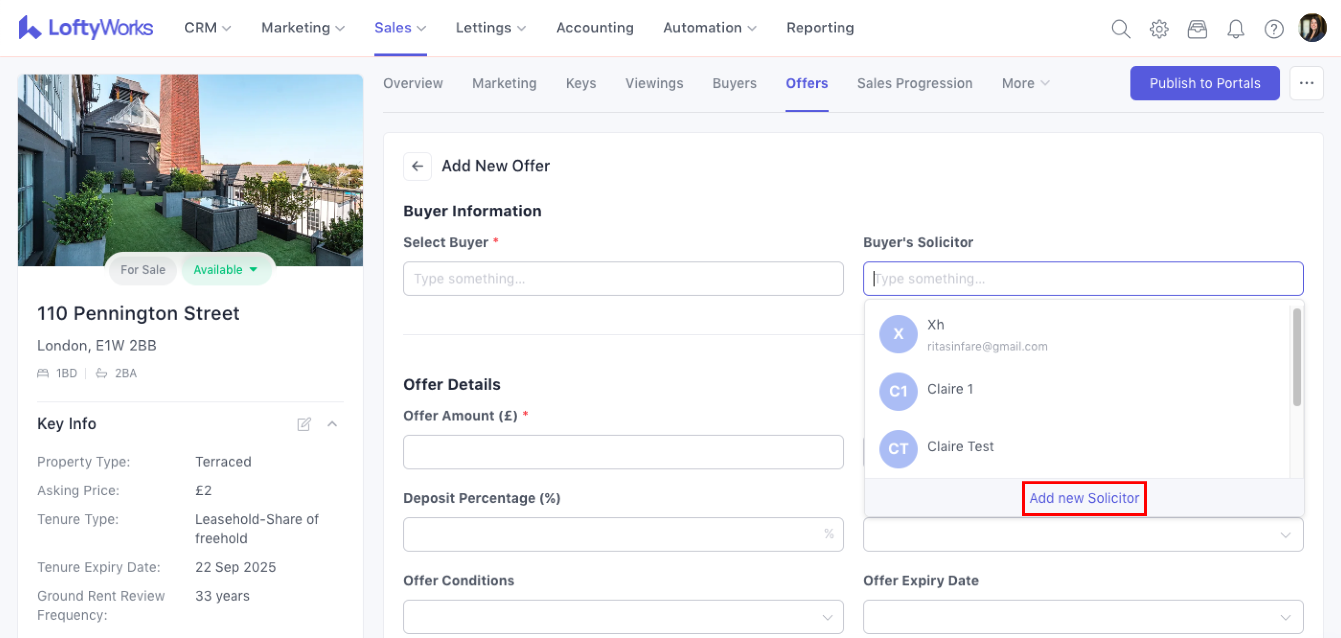Image resolution: width=1341 pixels, height=638 pixels.
Task: Switch to the Sales Progression tab
Action: tap(914, 83)
